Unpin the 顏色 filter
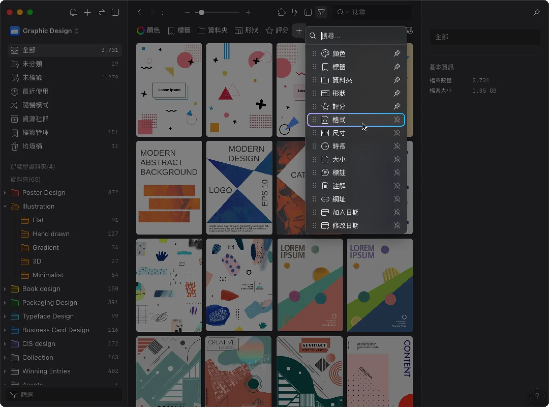 pos(397,53)
